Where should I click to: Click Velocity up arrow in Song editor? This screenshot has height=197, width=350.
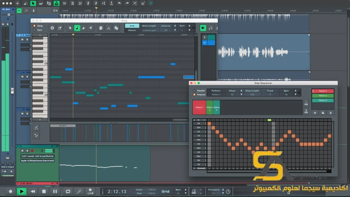point(175,26)
